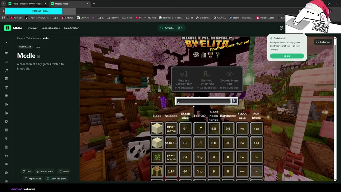341x192 pixels.
Task: Click the '1.14' release cell
Action: coord(171,171)
